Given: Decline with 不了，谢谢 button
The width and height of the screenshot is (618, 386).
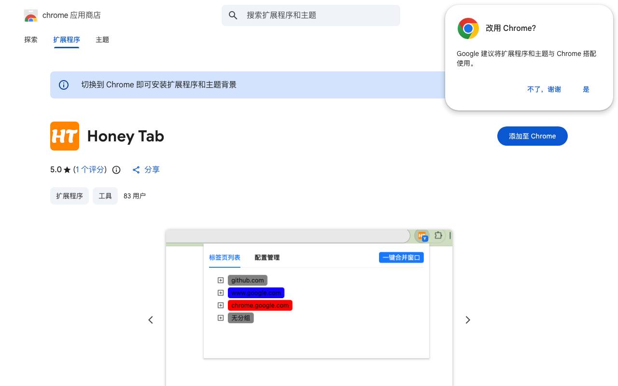Looking at the screenshot, I should pos(544,89).
